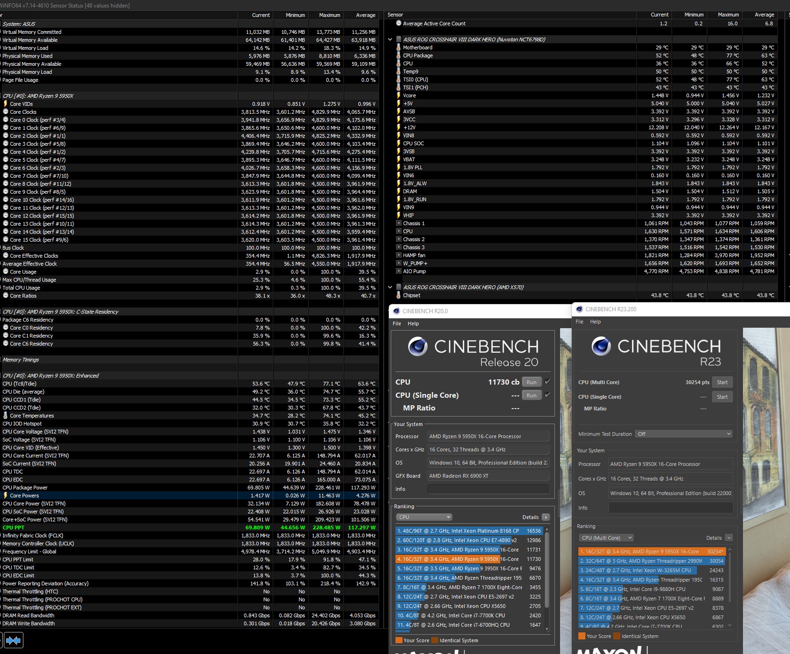The height and width of the screenshot is (654, 790).
Task: Open the File menu in Cinebench R20
Action: tap(397, 323)
